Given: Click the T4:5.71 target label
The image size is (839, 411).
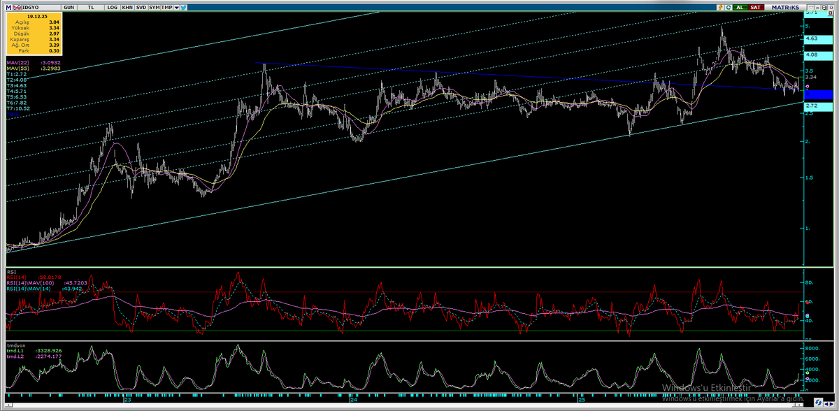Looking at the screenshot, I should coord(17,92).
